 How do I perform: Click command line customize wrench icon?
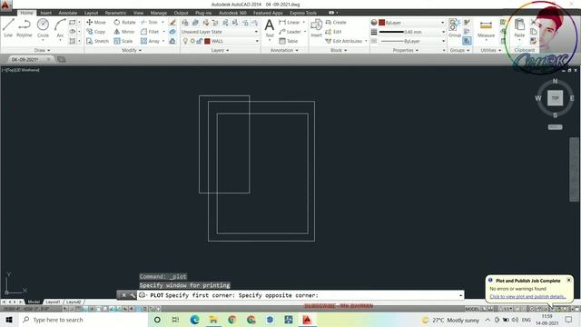click(x=133, y=295)
